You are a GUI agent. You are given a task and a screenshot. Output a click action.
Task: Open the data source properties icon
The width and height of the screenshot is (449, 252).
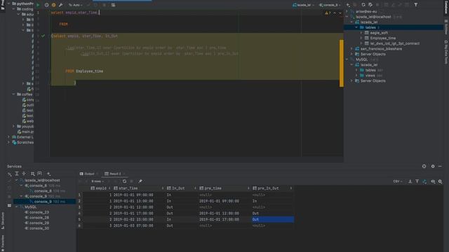pyautogui.click(x=370, y=5)
